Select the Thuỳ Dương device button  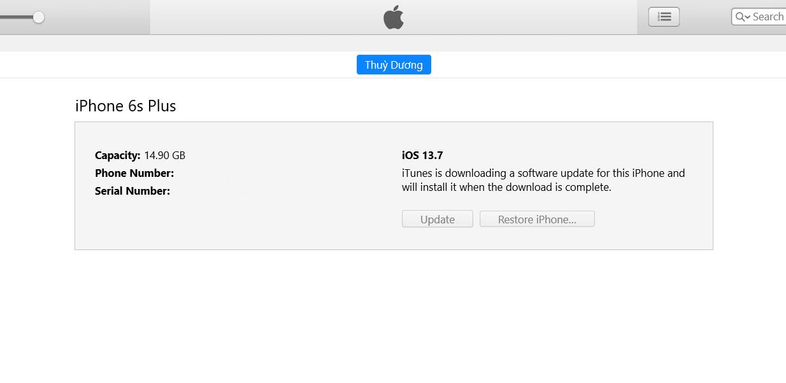click(394, 65)
